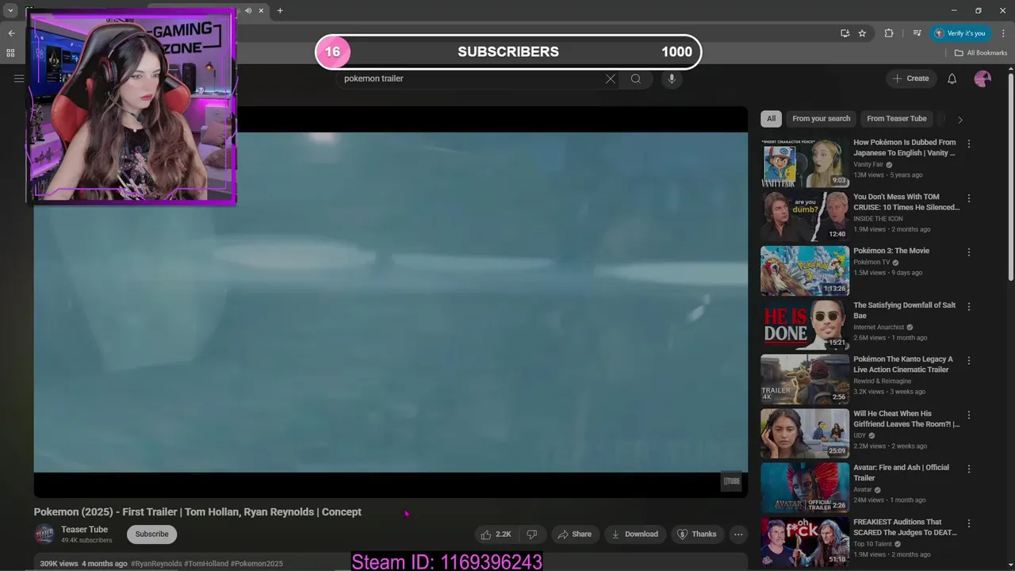Open options for How Pokémon Is Dubbed video

click(x=968, y=144)
